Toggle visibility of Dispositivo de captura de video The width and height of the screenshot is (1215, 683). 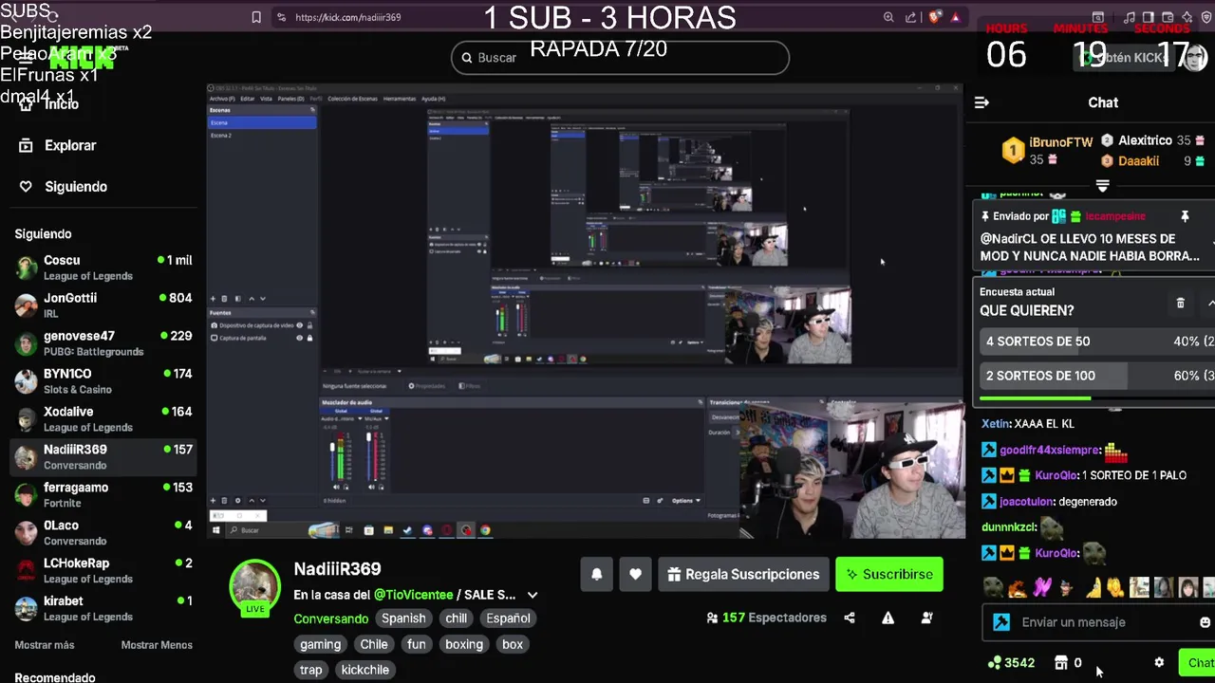(x=300, y=325)
